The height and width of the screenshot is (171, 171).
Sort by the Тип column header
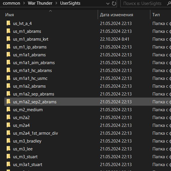(156, 15)
